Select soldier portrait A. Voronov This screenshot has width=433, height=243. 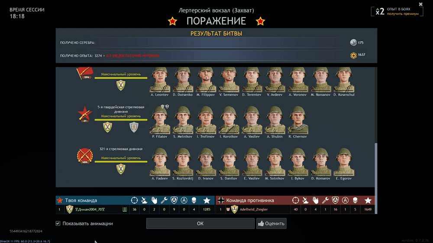[297, 80]
